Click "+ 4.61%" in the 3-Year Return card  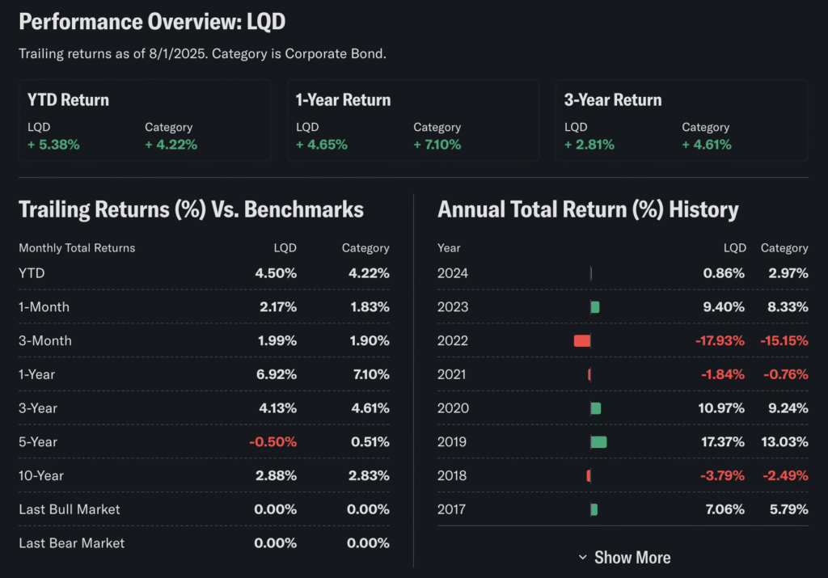coord(707,145)
